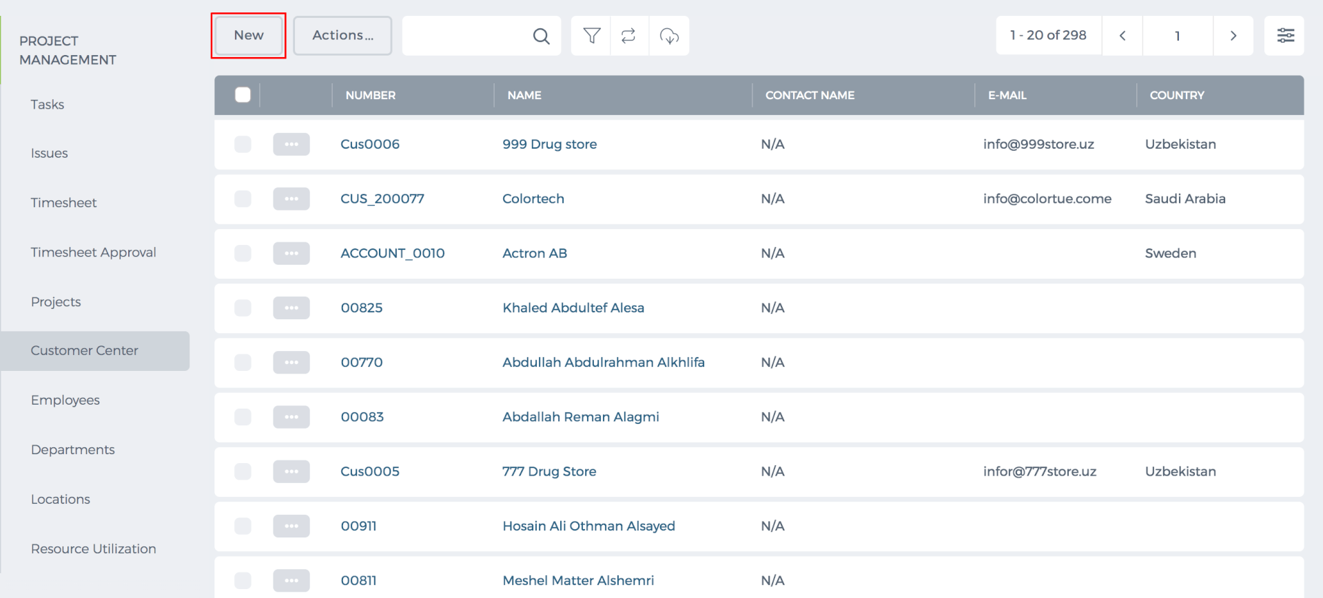Check the Colortech row checkbox

tap(243, 199)
